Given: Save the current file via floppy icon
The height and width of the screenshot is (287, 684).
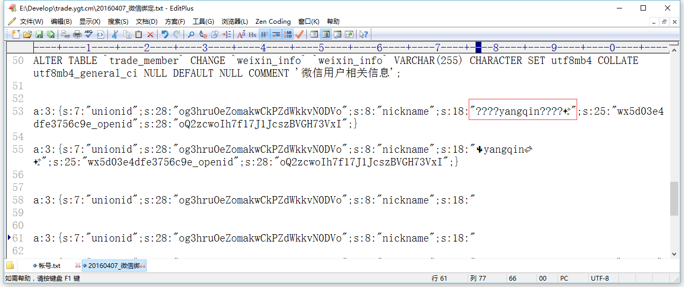Looking at the screenshot, I should tap(39, 34).
